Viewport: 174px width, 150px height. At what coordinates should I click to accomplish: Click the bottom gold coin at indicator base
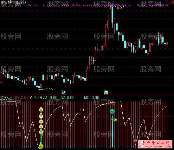41,147
